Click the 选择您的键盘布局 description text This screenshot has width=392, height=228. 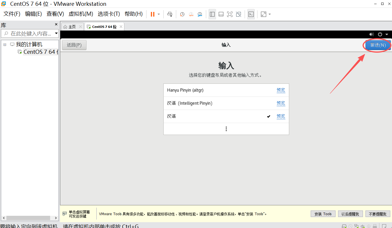tap(225, 75)
